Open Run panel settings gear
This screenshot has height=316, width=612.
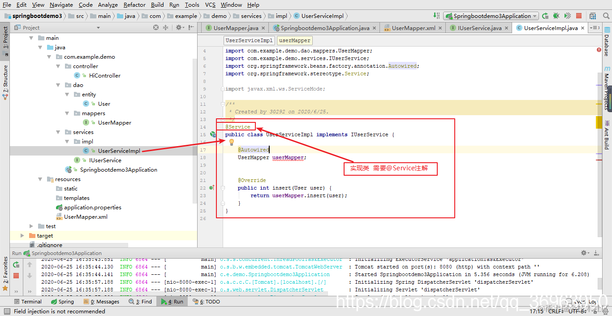pos(585,253)
